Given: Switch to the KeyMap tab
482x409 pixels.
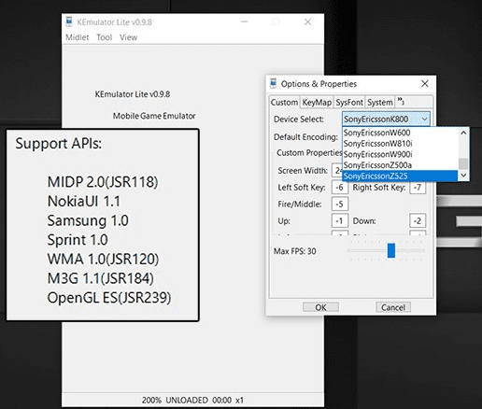Looking at the screenshot, I should 317,102.
